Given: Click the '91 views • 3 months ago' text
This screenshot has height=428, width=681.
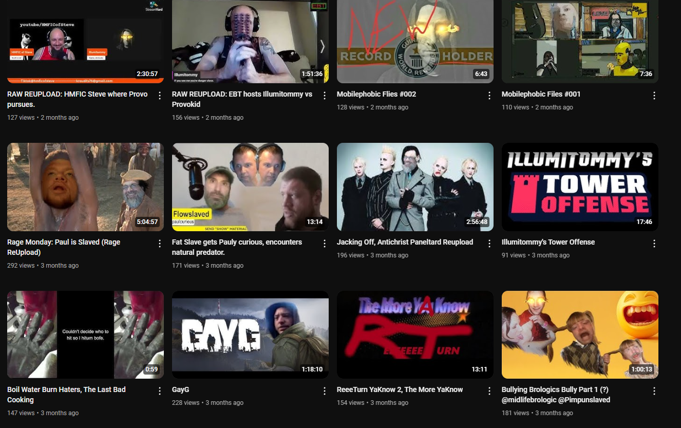Looking at the screenshot, I should 536,255.
